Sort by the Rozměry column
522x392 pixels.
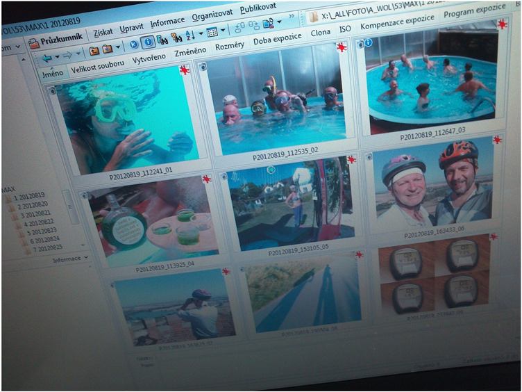(229, 46)
